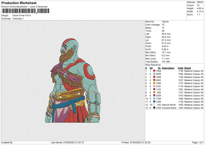The image size is (205, 145).
Task: Click the 'N#' column header
Action: pos(151,68)
